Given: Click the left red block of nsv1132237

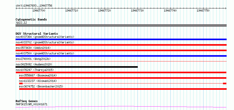Looking at the screenshot, I should point(21,83).
